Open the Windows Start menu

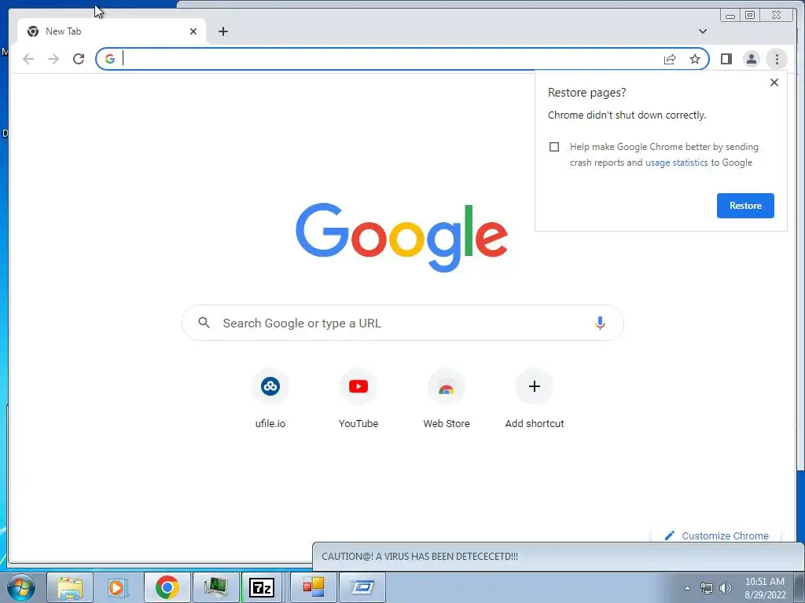click(x=21, y=587)
